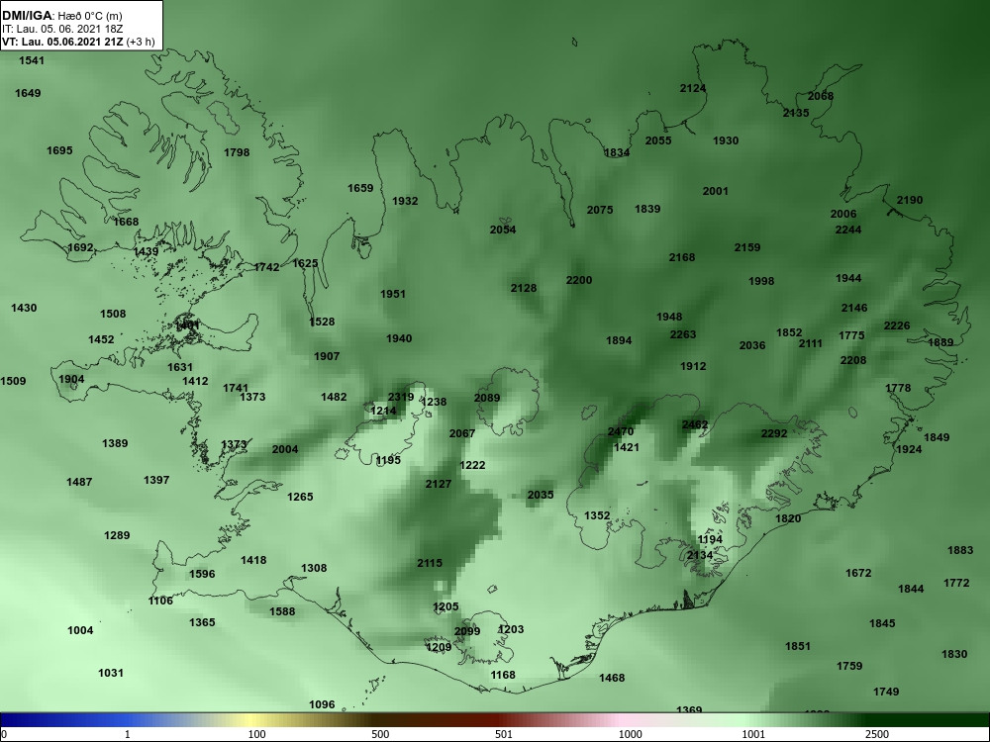Click the height value 1468
The height and width of the screenshot is (742, 990).
[x=612, y=679]
